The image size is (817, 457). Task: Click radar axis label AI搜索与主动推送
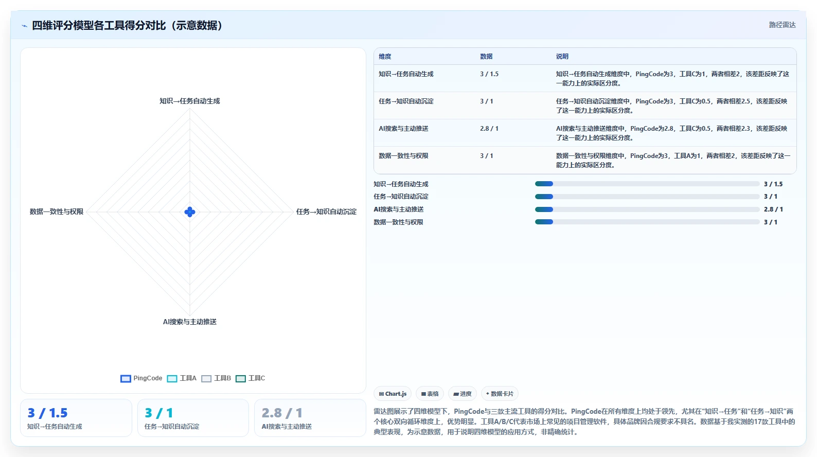point(190,322)
